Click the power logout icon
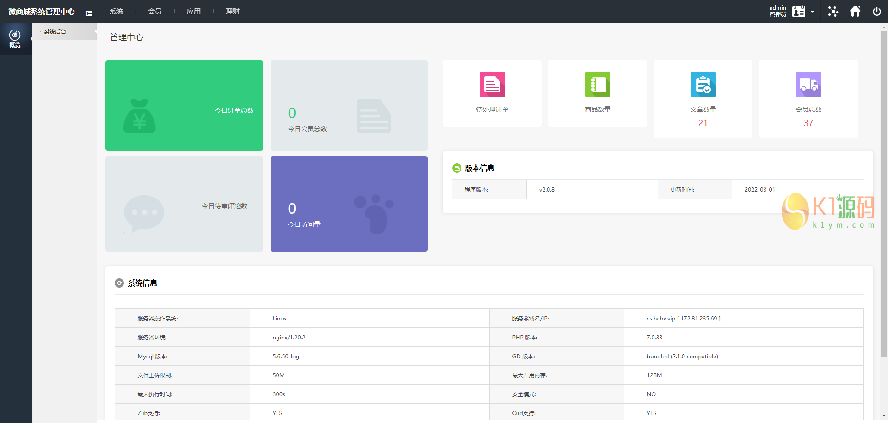The width and height of the screenshot is (888, 423). click(x=876, y=12)
